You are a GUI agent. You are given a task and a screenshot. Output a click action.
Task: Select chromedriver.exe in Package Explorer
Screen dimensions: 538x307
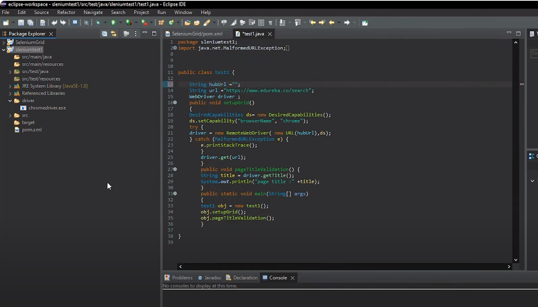tap(43, 108)
